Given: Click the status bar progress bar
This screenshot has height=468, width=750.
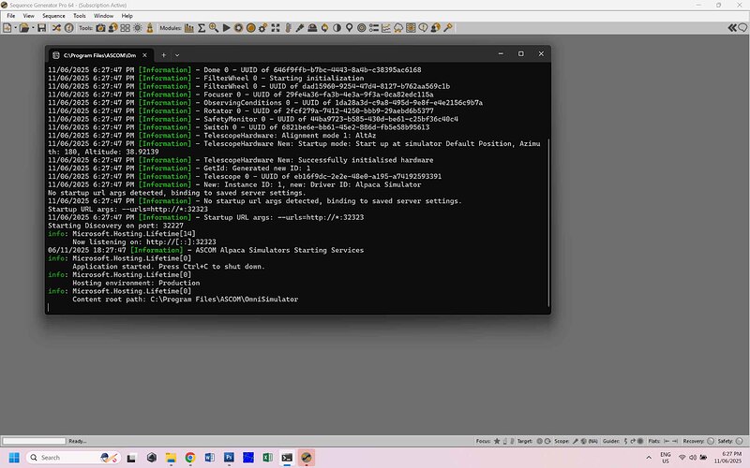Looking at the screenshot, I should [34, 441].
